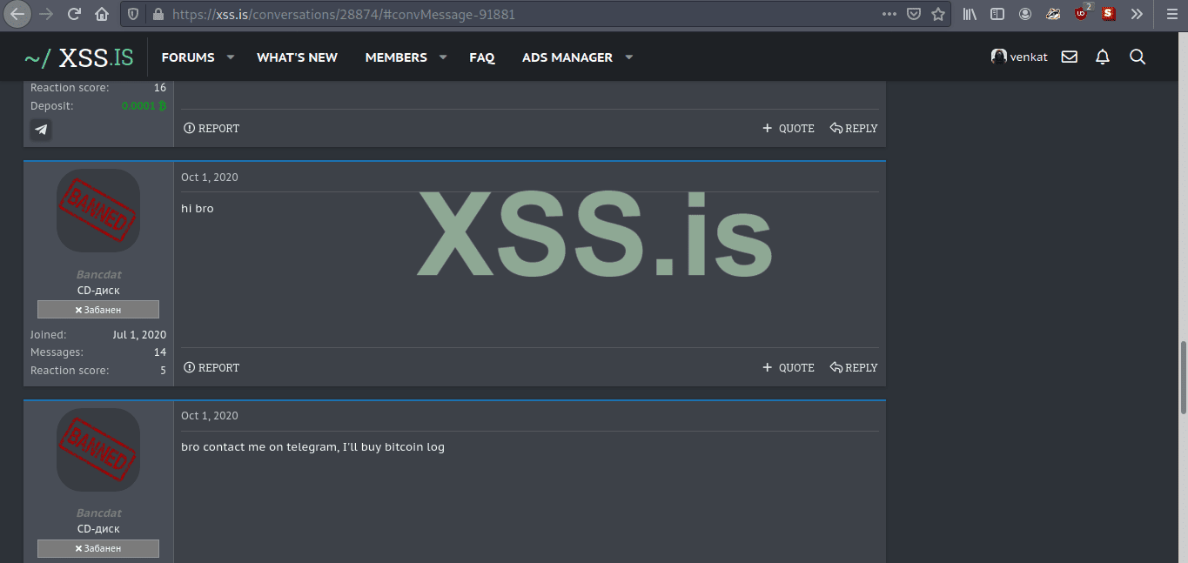Open the WHAT'S NEW page
Image resolution: width=1188 pixels, height=563 pixels.
pyautogui.click(x=297, y=57)
